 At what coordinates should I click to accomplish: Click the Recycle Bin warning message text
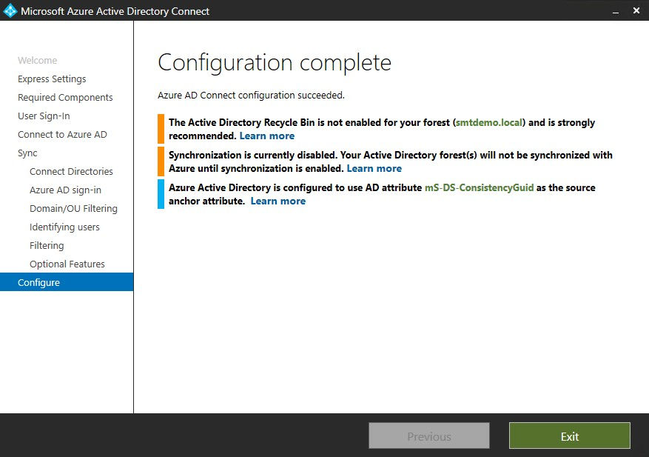382,130
